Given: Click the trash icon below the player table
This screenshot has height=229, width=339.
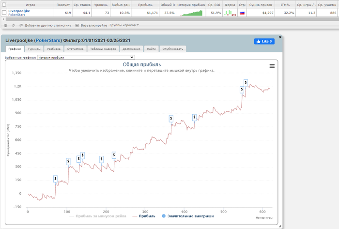Looking at the screenshot, I should 6,25.
